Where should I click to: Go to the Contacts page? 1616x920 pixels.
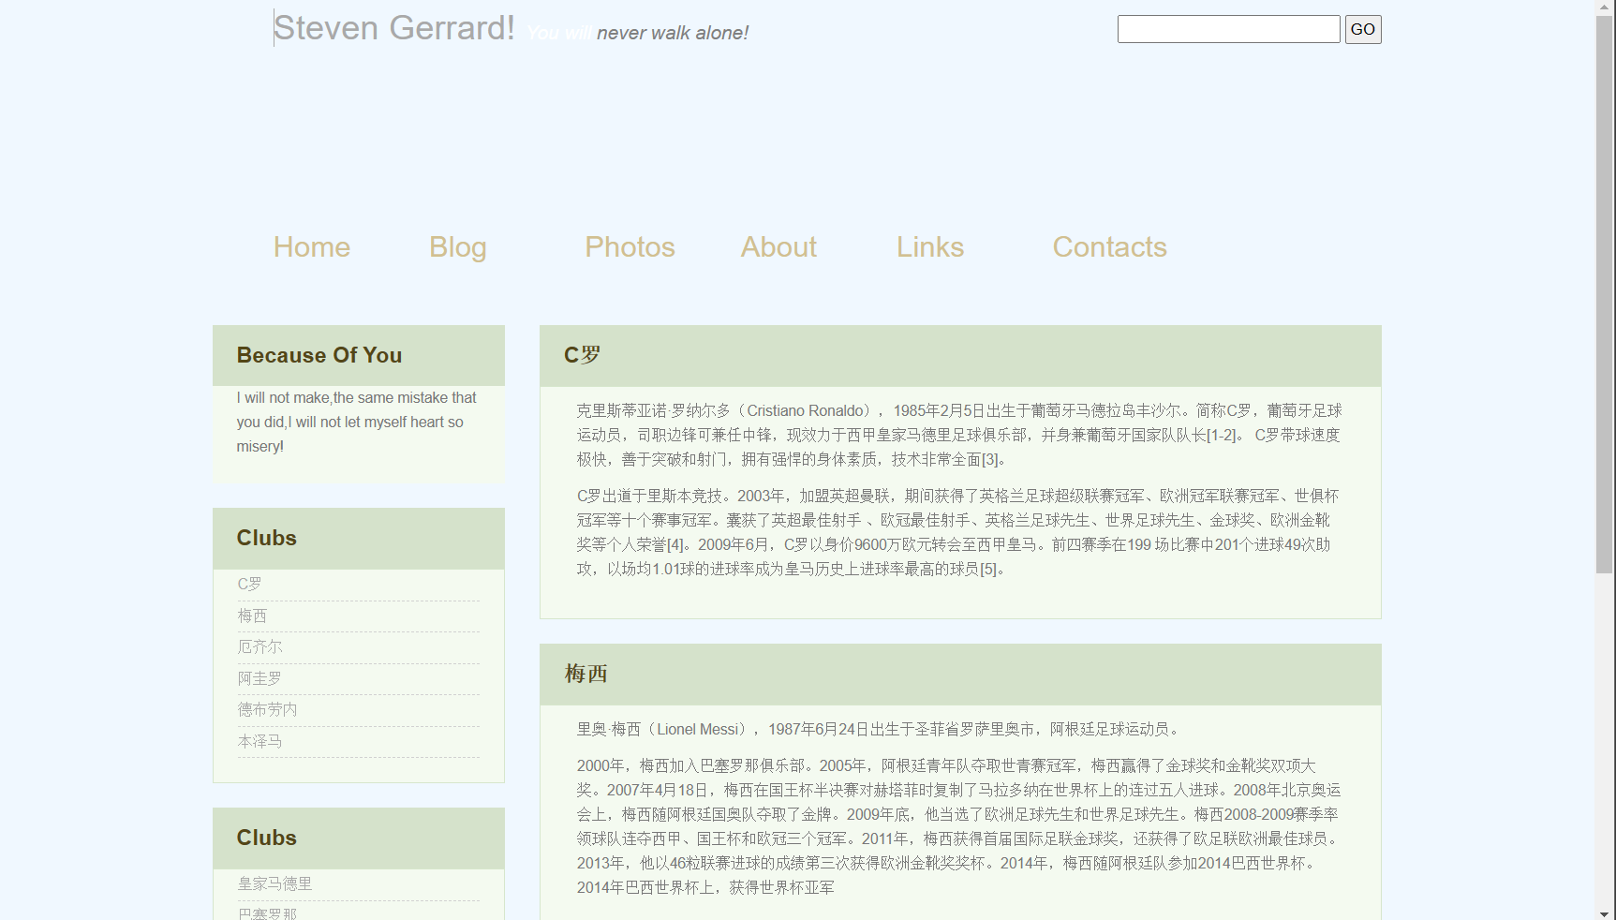tap(1110, 246)
